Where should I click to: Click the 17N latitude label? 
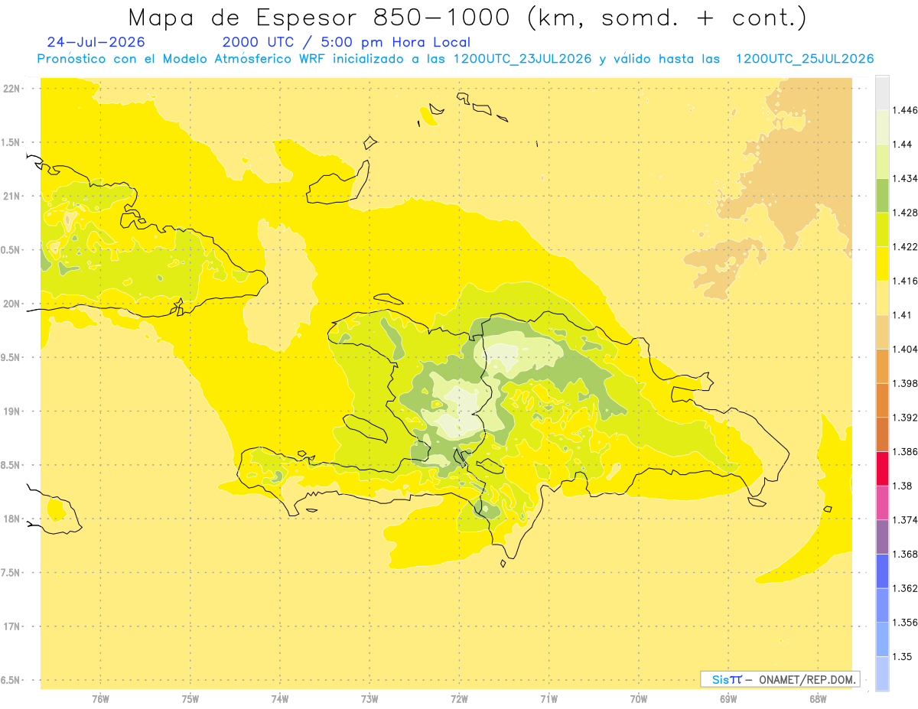click(11, 626)
